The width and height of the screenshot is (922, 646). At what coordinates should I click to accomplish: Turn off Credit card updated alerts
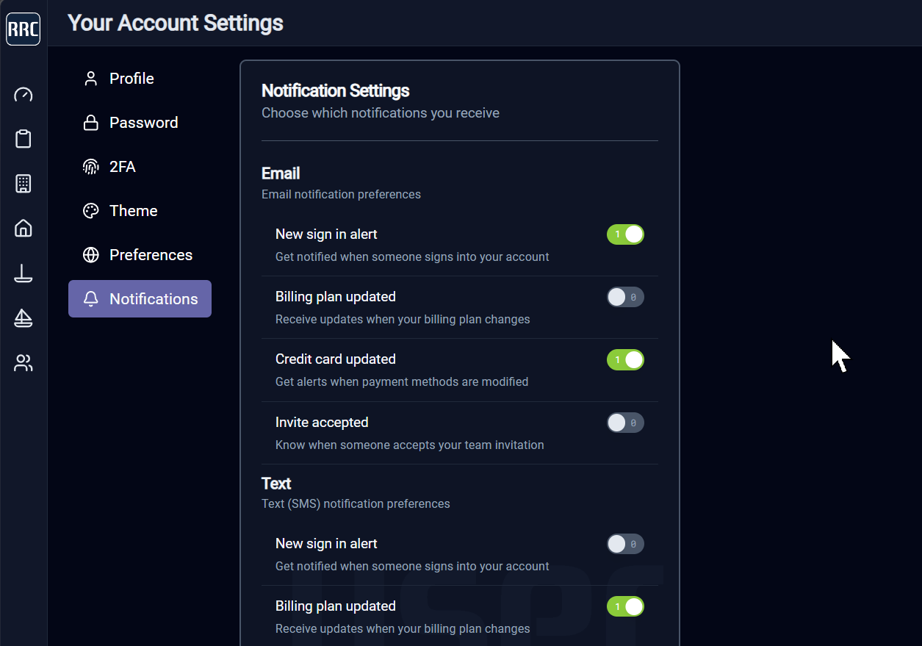pos(625,359)
